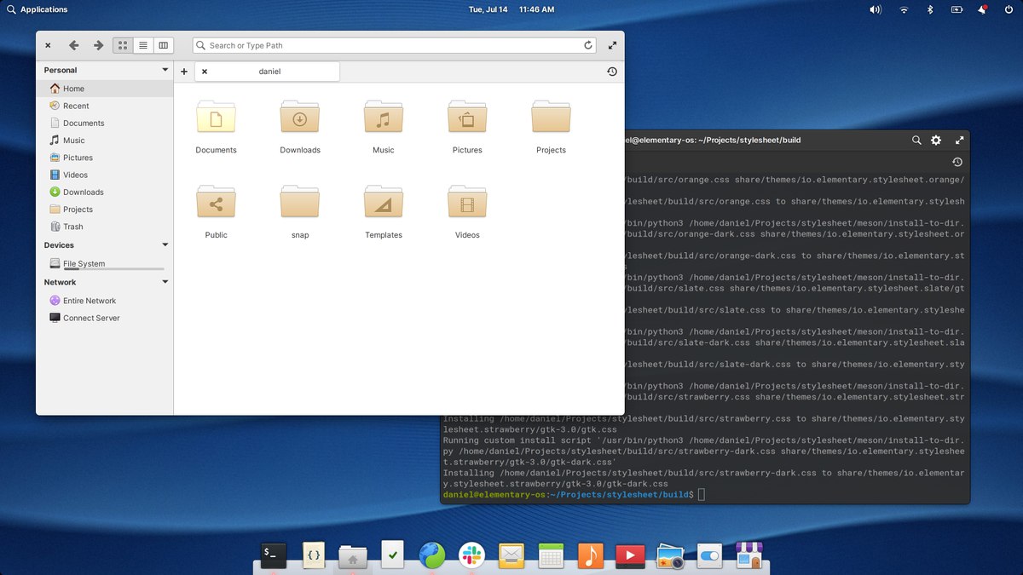This screenshot has width=1023, height=575.
Task: Open Downloads in the sidebar
Action: pyautogui.click(x=105, y=192)
